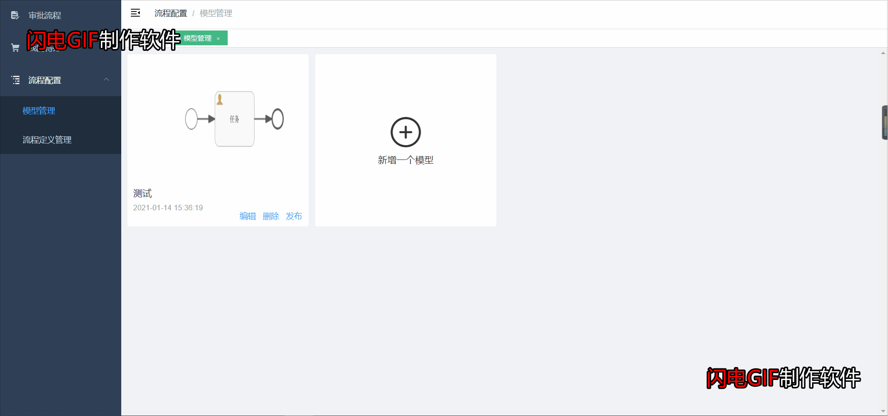Screen dimensions: 888x416
Task: Click the 流程配置 list icon
Action: click(x=15, y=80)
